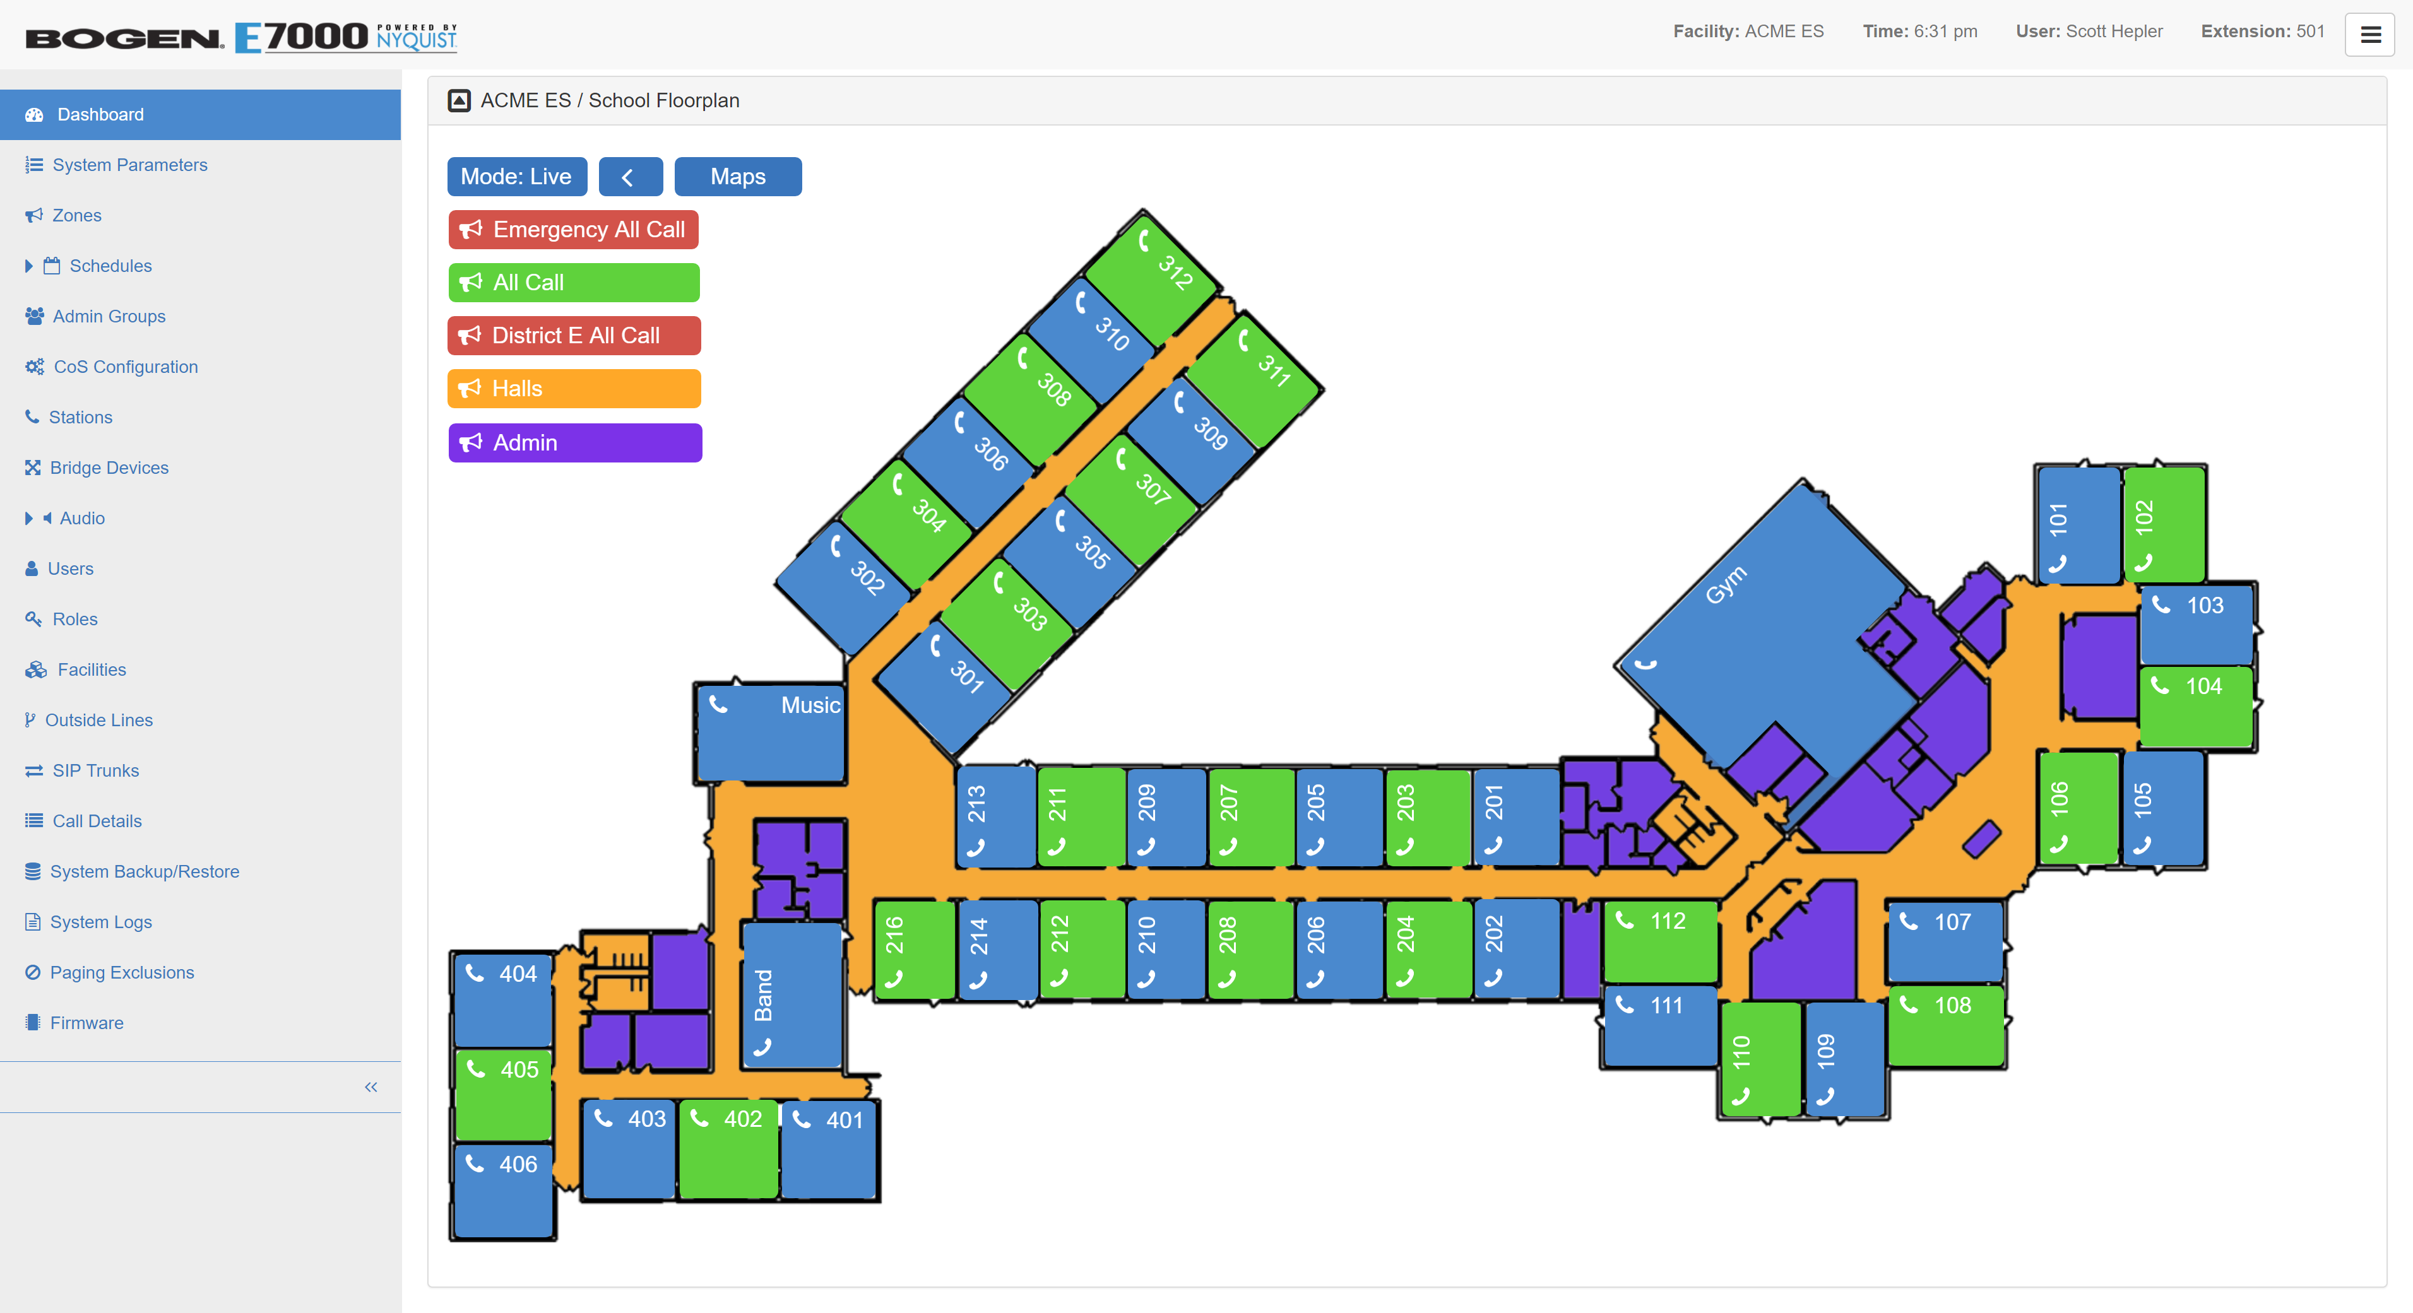
Task: Click the 'Facility: ACME ES' header text
Action: (x=1748, y=31)
